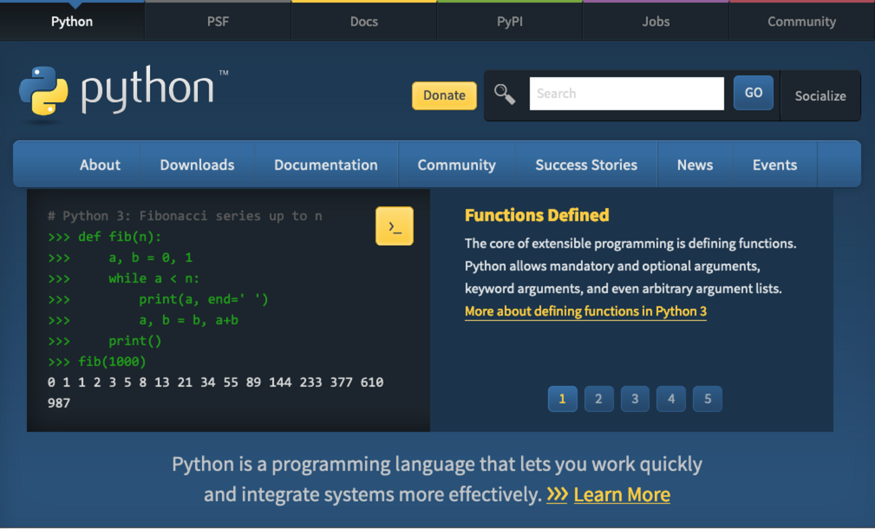Expand the Documentation navigation menu

(x=326, y=165)
